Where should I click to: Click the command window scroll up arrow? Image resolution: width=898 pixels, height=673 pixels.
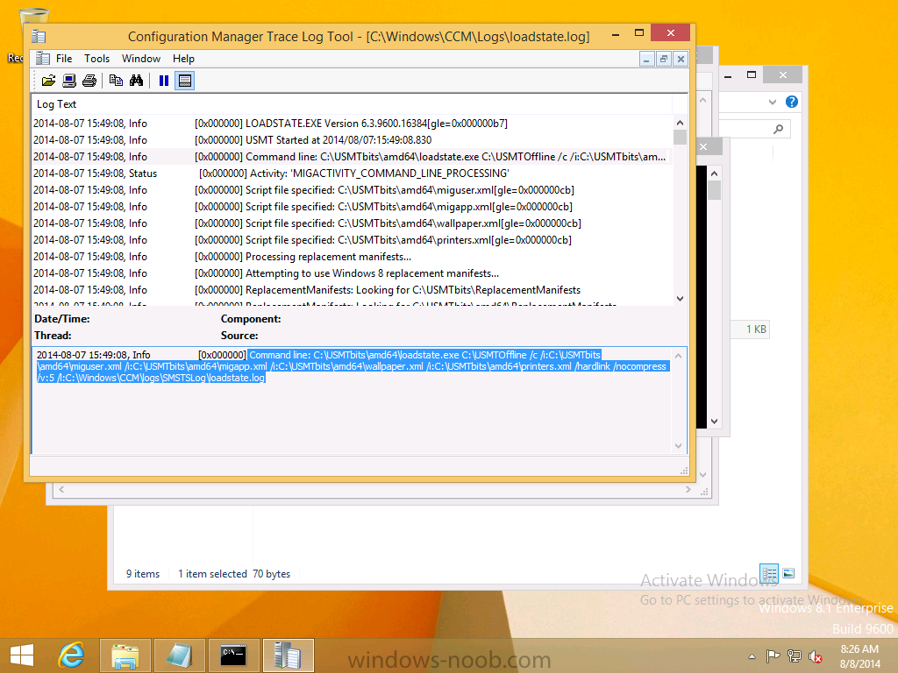(714, 174)
